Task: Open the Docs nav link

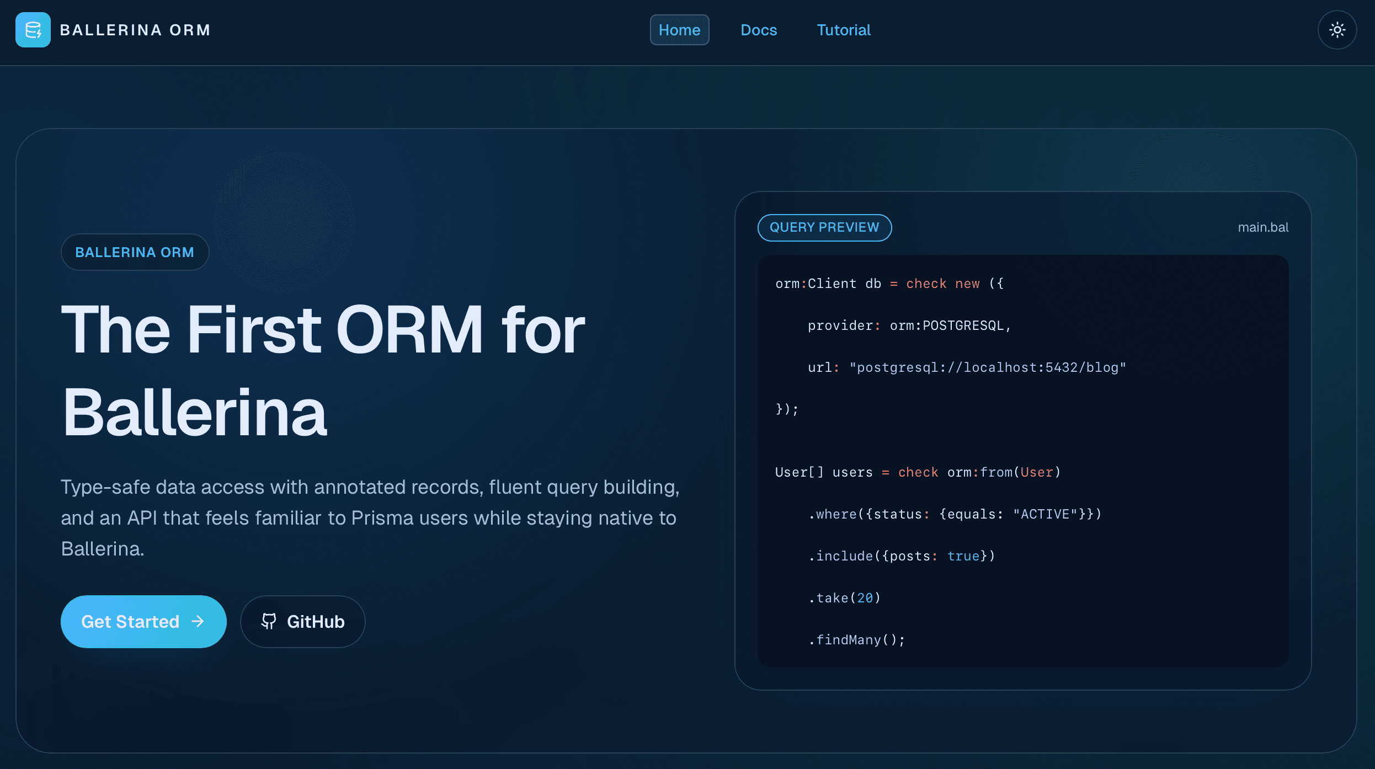Action: (x=758, y=30)
